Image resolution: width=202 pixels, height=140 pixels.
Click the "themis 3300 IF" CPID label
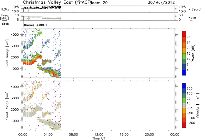click(x=36, y=25)
